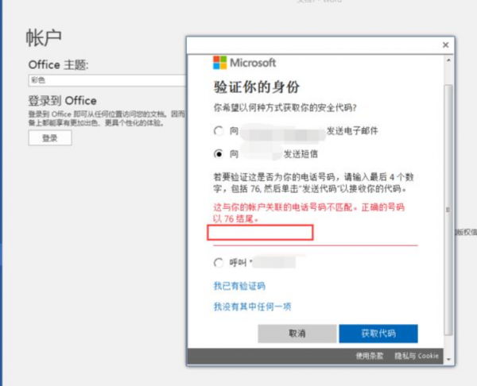Click the dialog vertical scrollbar thumb

448,210
